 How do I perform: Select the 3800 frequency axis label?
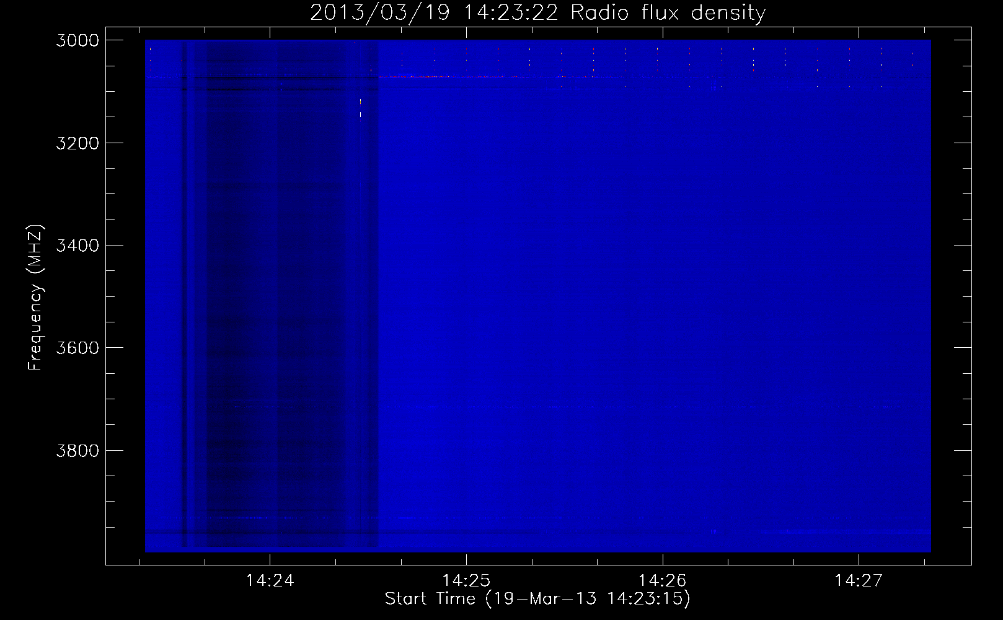pos(77,450)
